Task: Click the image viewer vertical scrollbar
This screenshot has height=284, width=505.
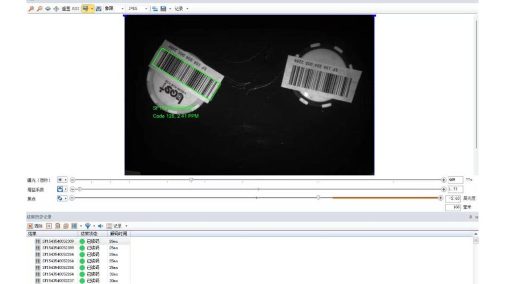Action: [x=476, y=84]
